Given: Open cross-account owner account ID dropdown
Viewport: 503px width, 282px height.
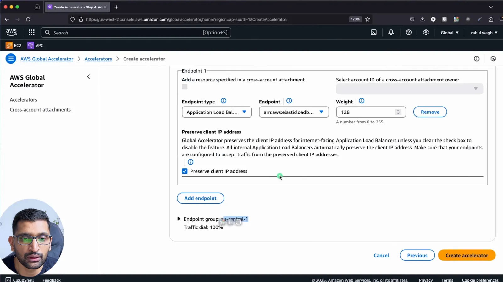Looking at the screenshot, I should [x=410, y=89].
